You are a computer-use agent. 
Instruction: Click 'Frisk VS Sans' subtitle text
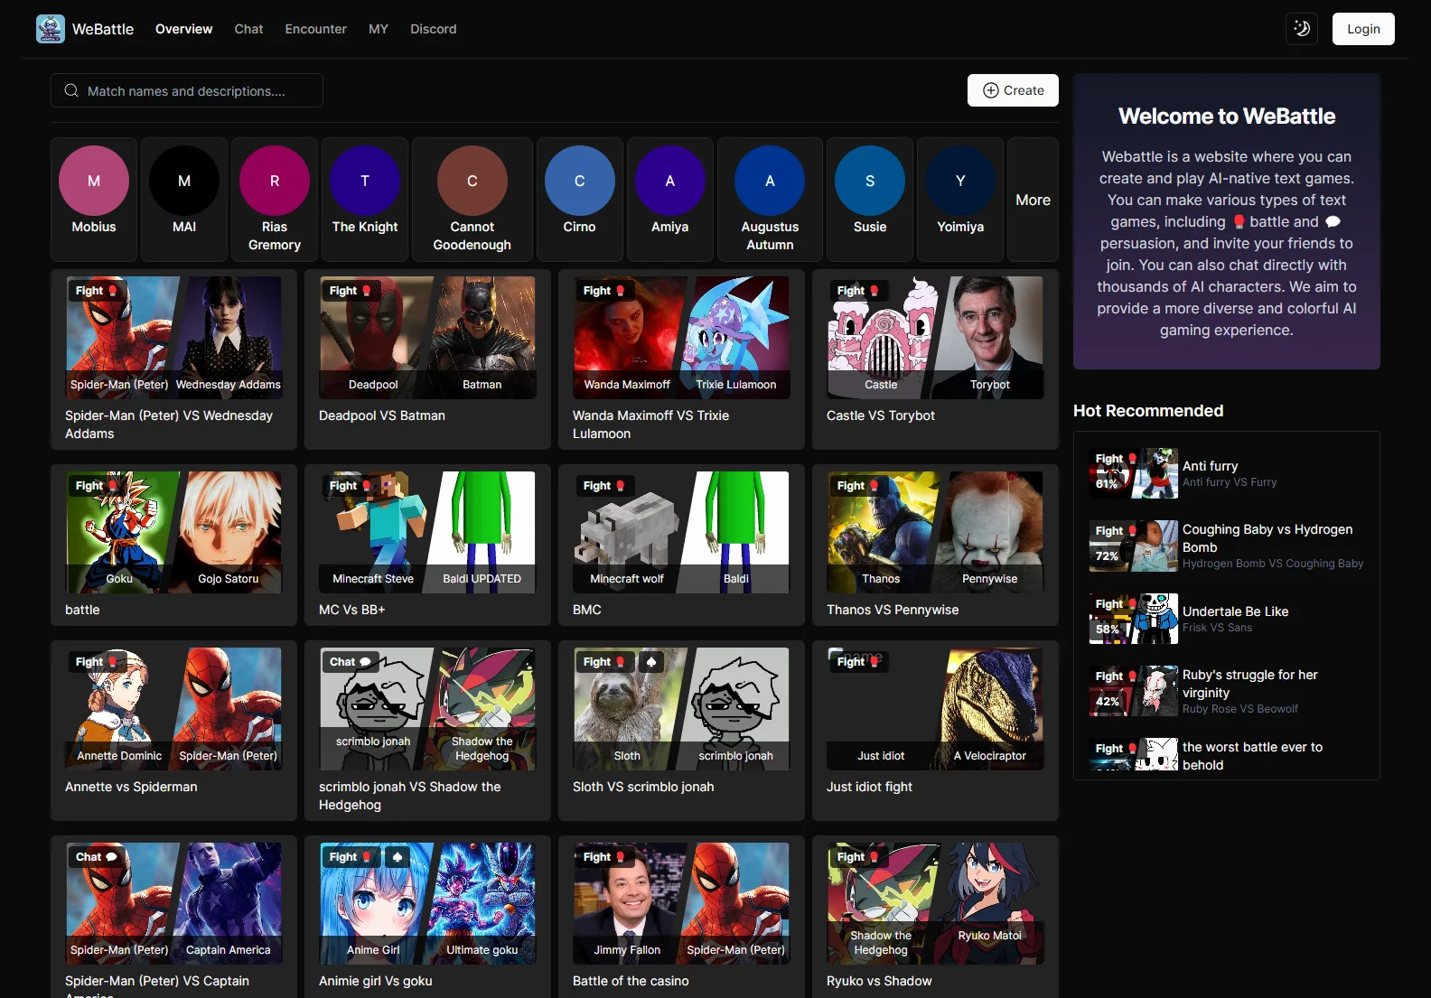tap(1217, 628)
